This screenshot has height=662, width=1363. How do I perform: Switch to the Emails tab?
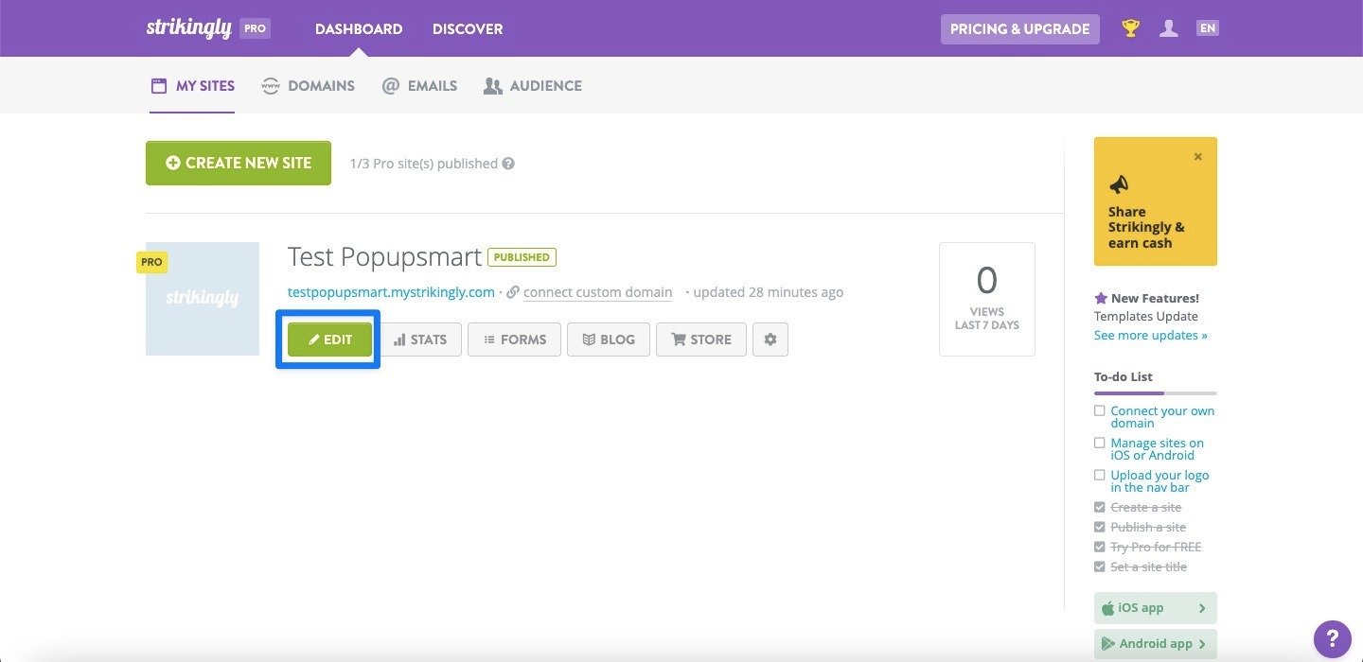[x=419, y=86]
